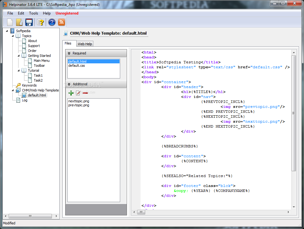This screenshot has width=304, height=229.
Task: Maximize the Helpinator window
Action: tap(283, 3)
